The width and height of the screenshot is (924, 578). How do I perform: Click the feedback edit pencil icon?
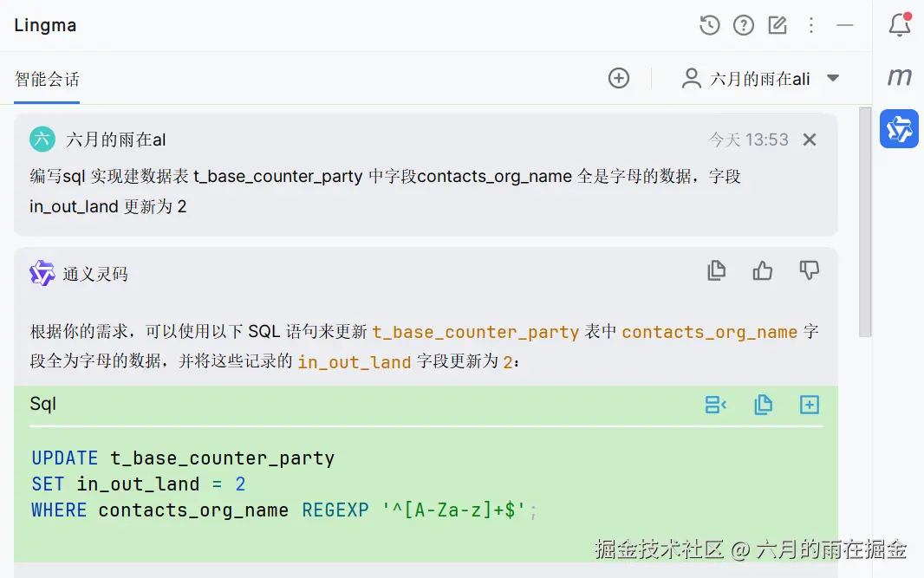(778, 25)
